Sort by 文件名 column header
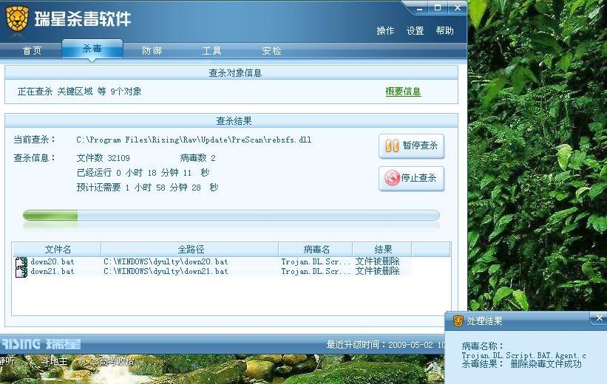The width and height of the screenshot is (607, 384). tap(57, 250)
